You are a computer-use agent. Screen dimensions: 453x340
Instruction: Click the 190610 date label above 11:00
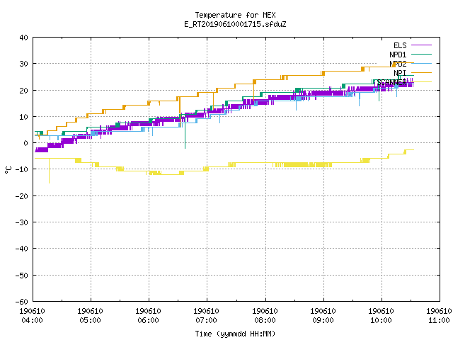pos(439,312)
